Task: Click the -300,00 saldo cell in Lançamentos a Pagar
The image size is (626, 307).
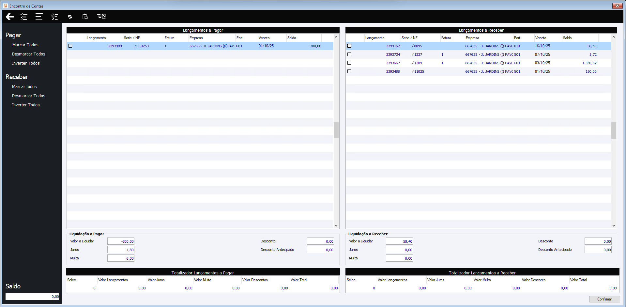Action: (x=315, y=46)
